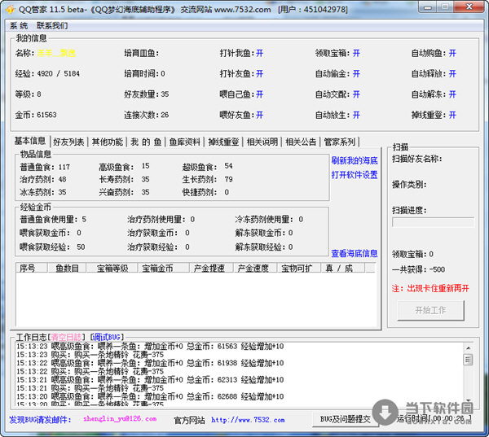Open the 系统 menu
489x437 pixels.
[x=19, y=25]
